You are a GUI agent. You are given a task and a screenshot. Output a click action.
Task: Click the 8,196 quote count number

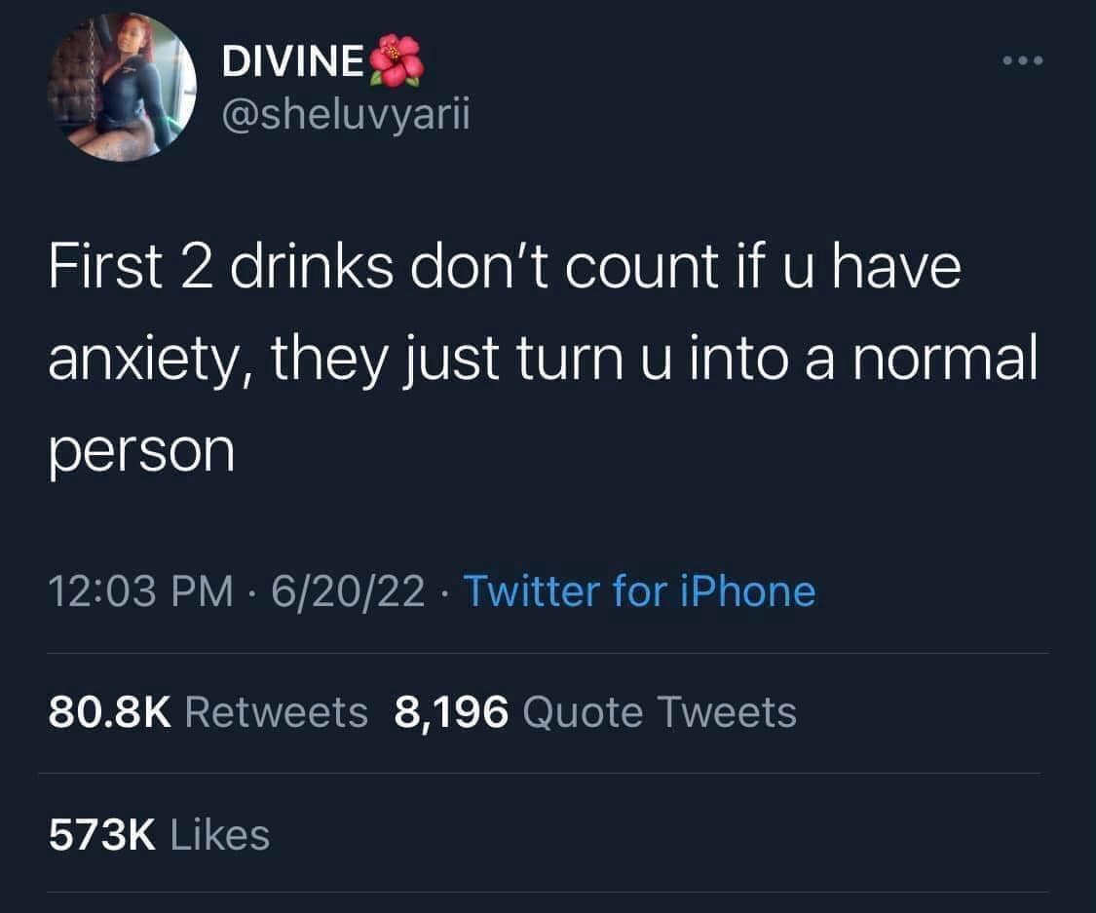pos(451,713)
